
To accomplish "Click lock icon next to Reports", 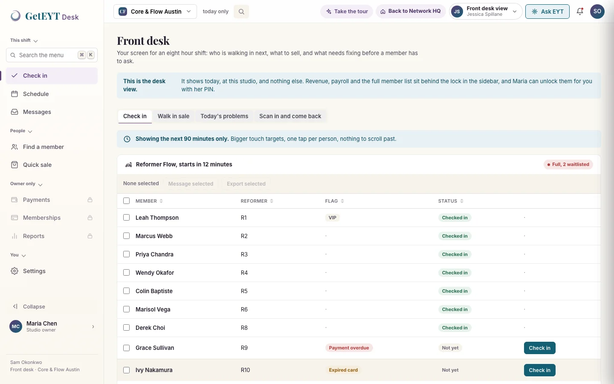I will 90,236.
